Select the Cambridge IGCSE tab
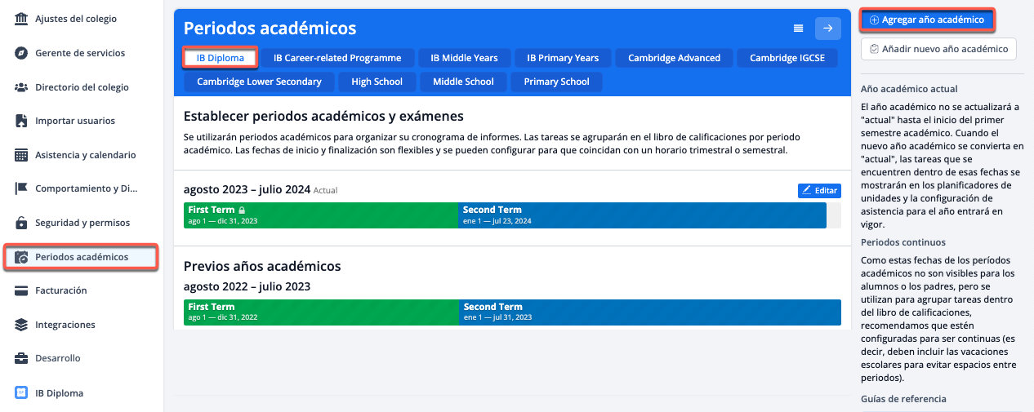The height and width of the screenshot is (412, 1034). click(x=787, y=58)
